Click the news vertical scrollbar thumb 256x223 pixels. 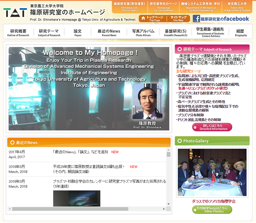tap(169, 154)
